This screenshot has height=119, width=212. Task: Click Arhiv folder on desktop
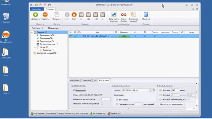(6, 71)
